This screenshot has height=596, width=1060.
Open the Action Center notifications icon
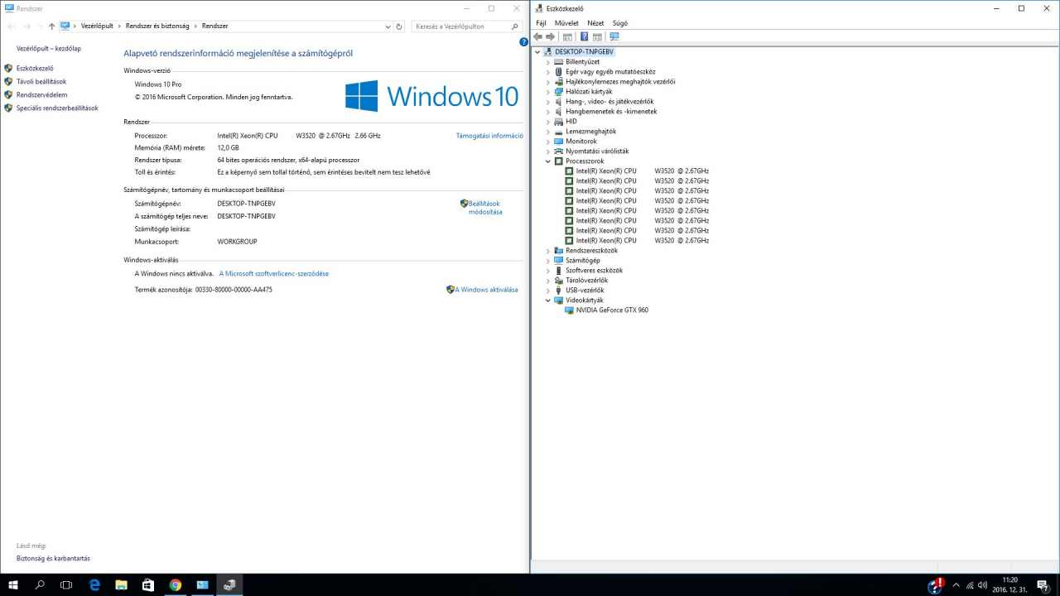coord(1043,585)
